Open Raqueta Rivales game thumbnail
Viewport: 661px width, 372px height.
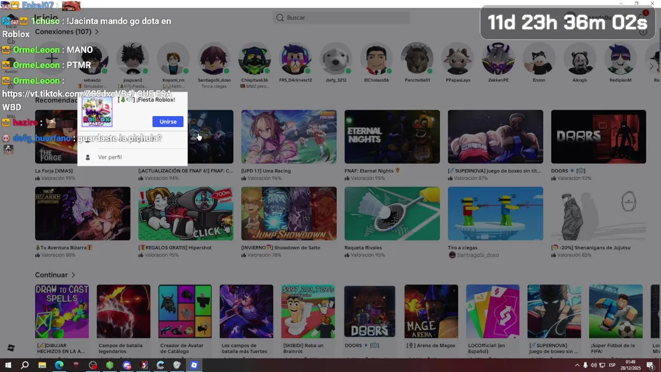392,213
